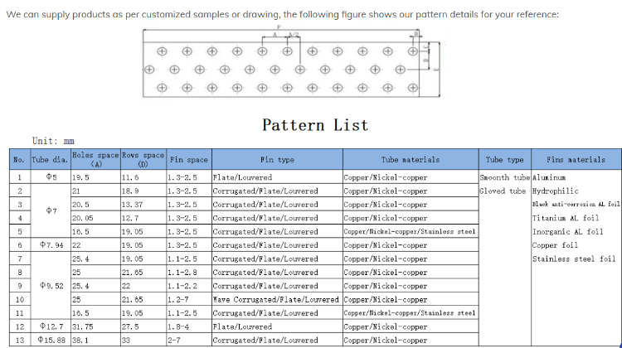Select the Wave Corrugated/Flate/Louvered fin type cell
Viewport: 622px width, 348px height.
275,299
